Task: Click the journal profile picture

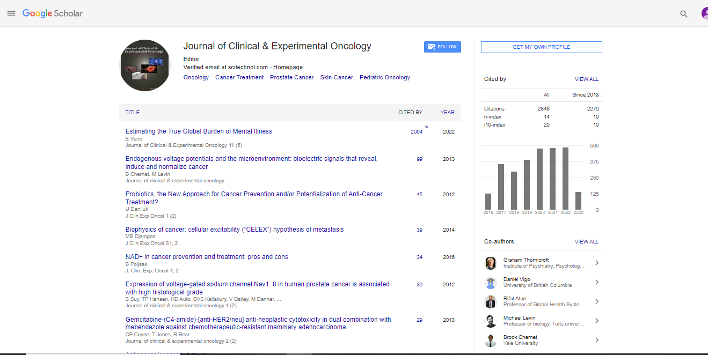Action: coord(145,65)
